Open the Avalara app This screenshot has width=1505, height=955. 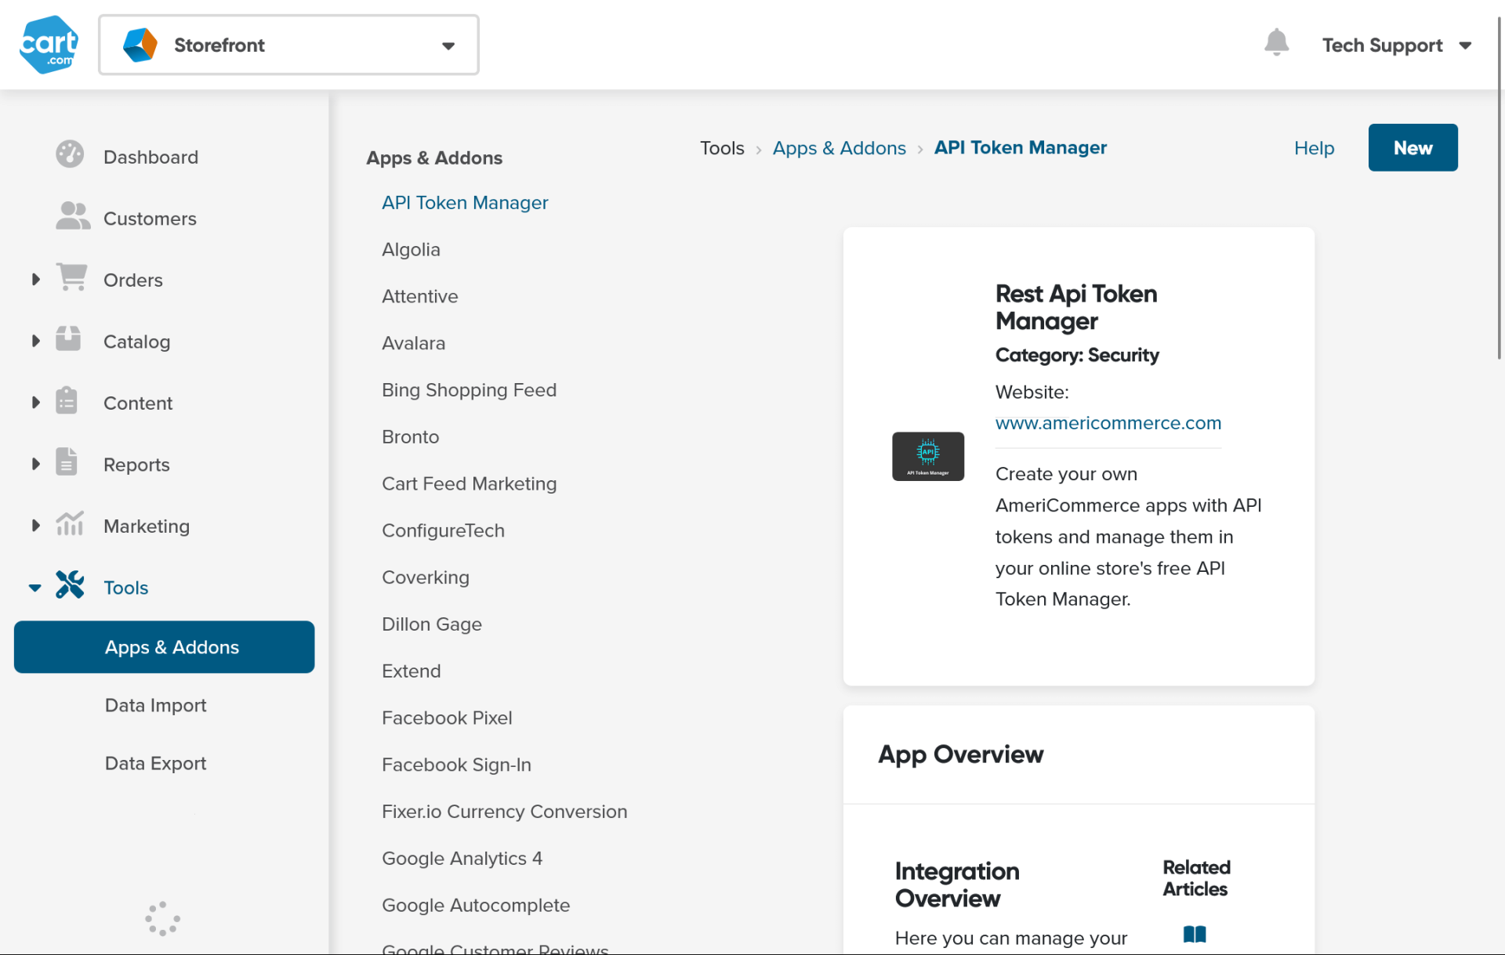[413, 343]
